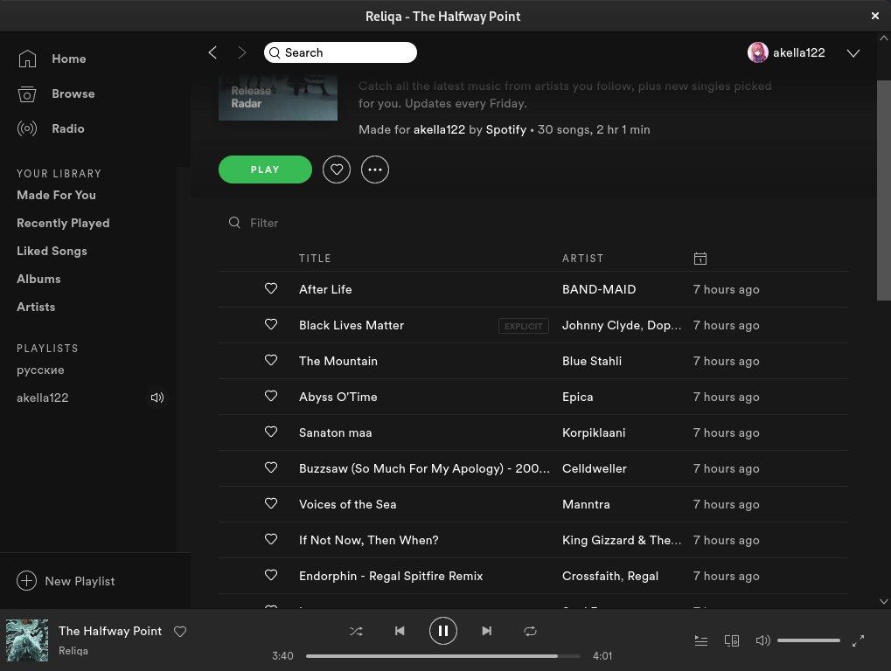Viewport: 891px width, 671px height.
Task: Like the Sanaton maa track
Action: 271,432
